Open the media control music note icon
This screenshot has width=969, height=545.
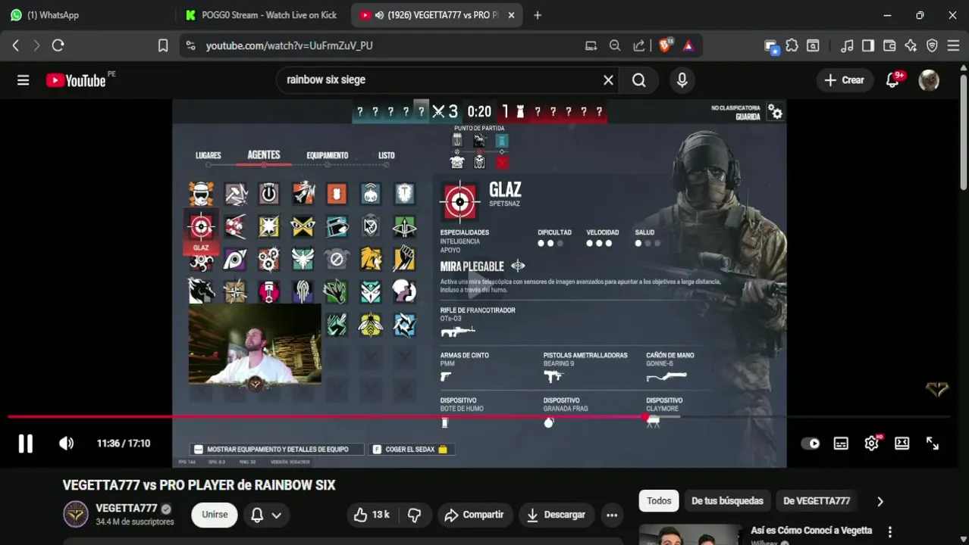click(847, 45)
